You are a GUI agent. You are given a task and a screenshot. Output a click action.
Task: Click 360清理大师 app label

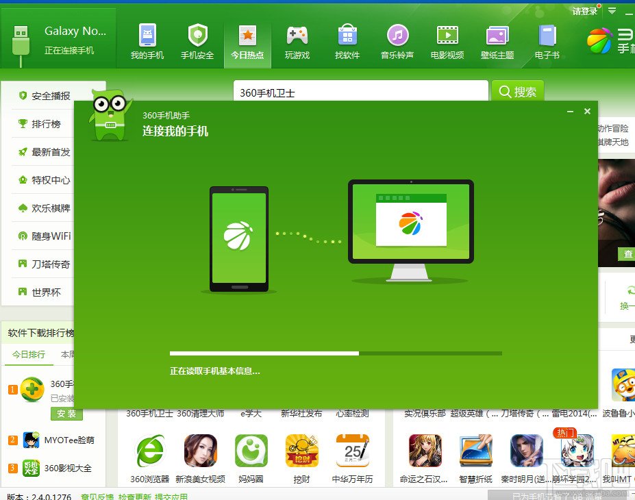pos(201,414)
